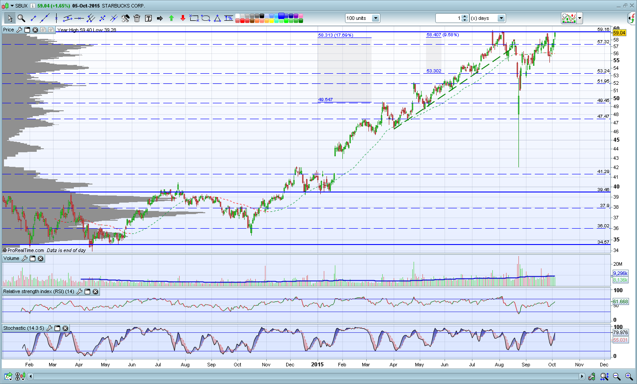Pick the white color swatch
The height and width of the screenshot is (384, 637).
pos(238,16)
